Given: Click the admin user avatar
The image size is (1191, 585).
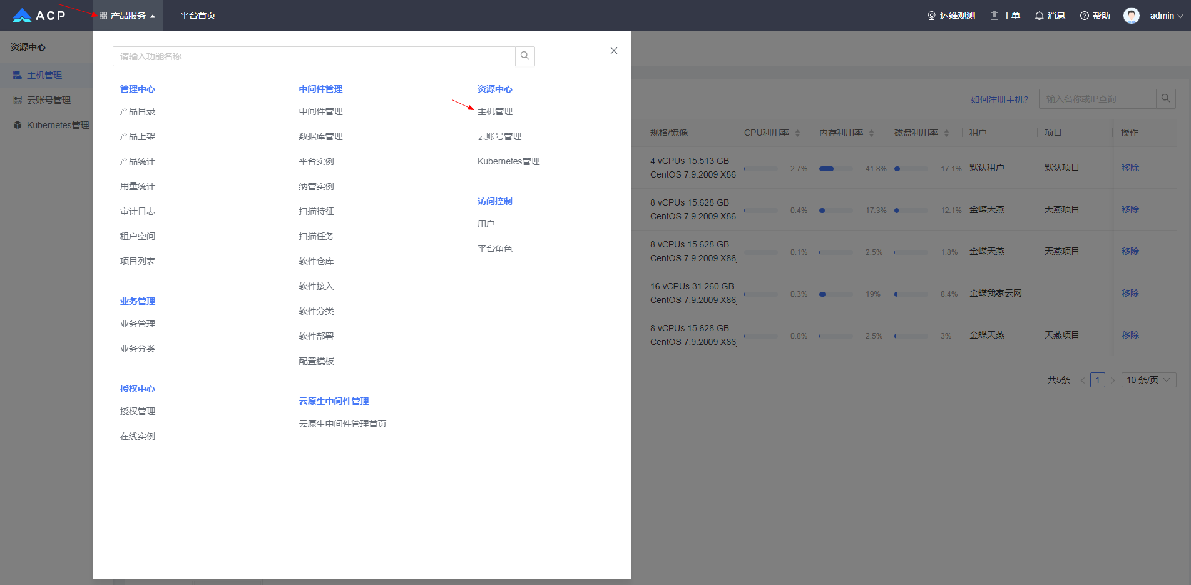Looking at the screenshot, I should point(1132,16).
